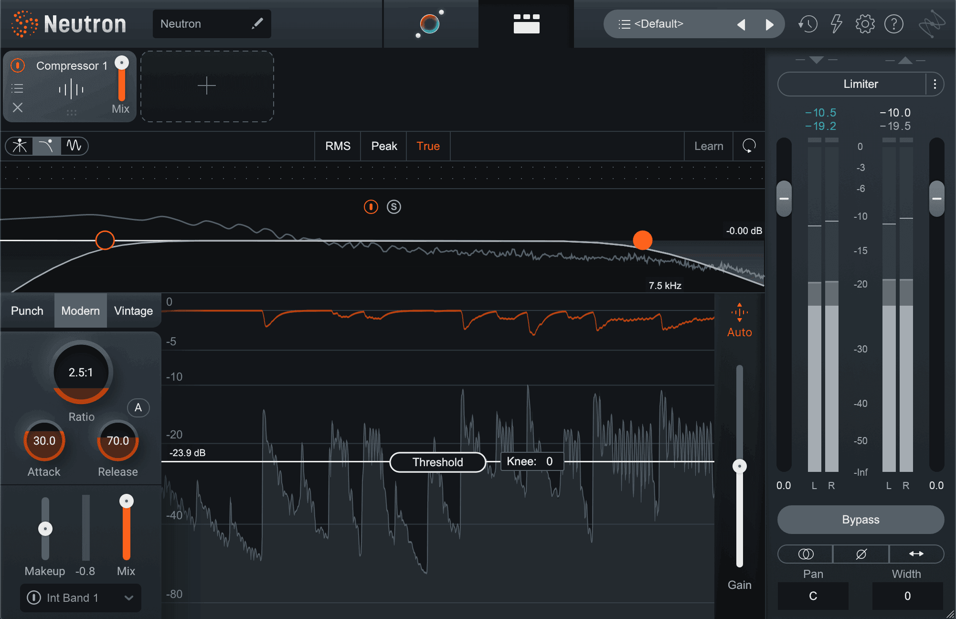The width and height of the screenshot is (956, 619).
Task: Click the Threshold handle label
Action: click(x=438, y=462)
